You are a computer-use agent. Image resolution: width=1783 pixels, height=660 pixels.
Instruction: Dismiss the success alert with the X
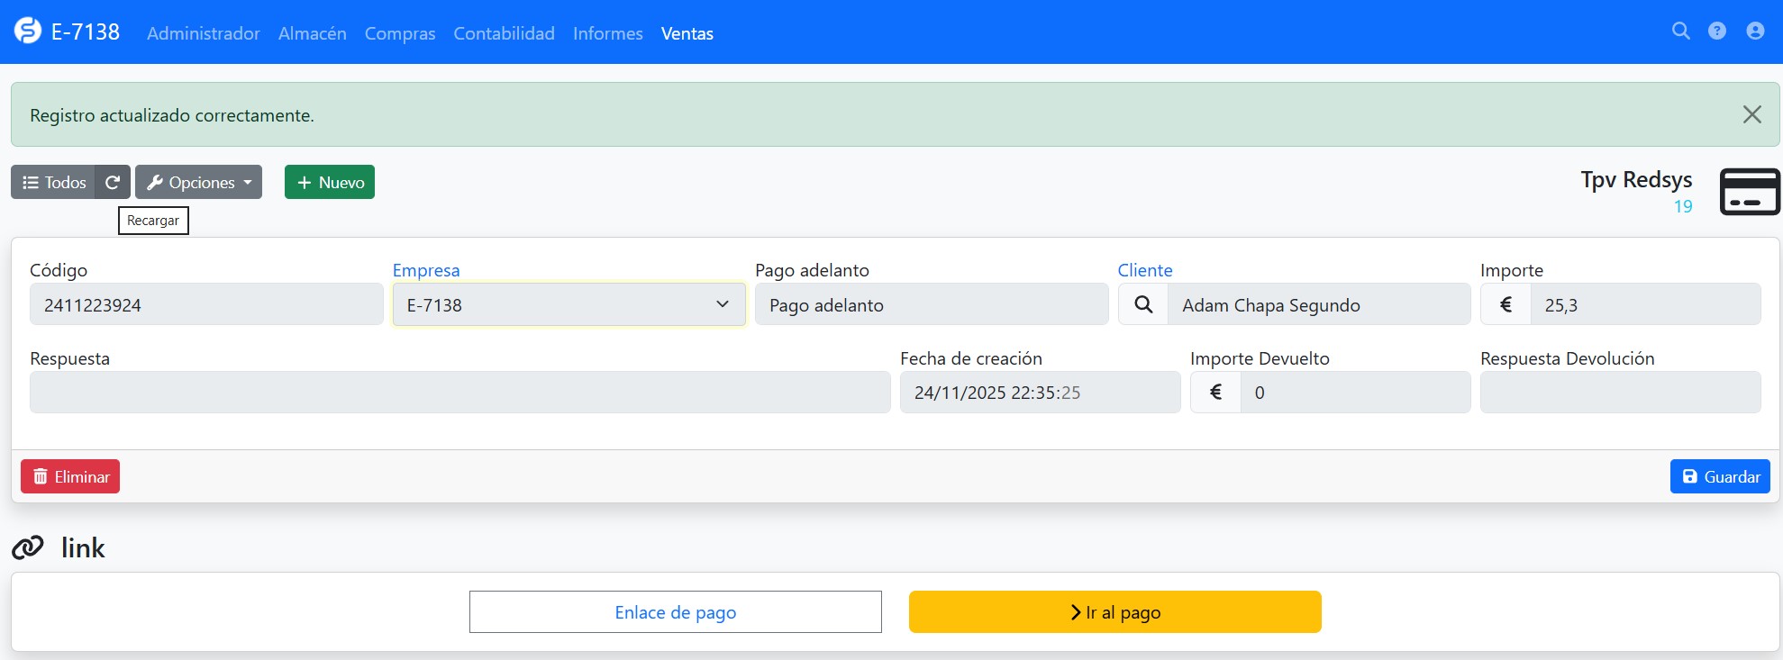[1751, 114]
